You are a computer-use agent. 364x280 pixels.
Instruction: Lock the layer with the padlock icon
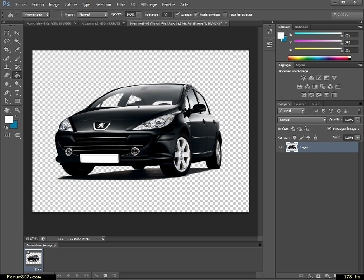click(315, 138)
